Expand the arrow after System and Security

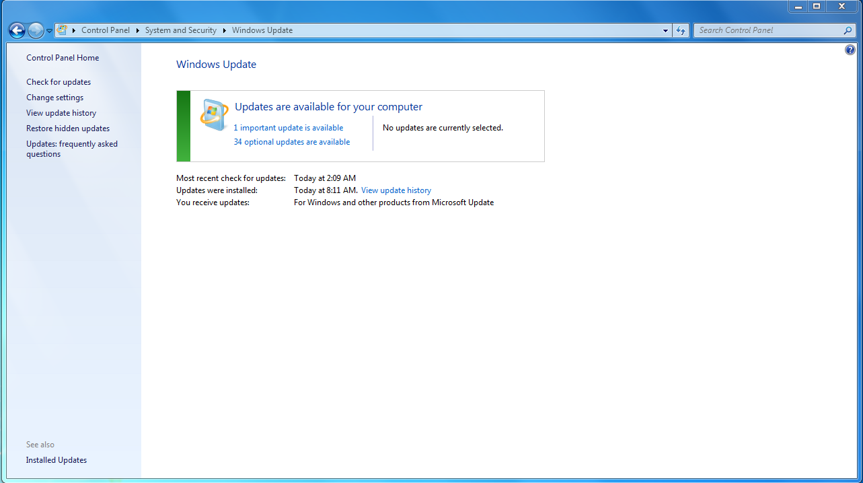coord(224,30)
